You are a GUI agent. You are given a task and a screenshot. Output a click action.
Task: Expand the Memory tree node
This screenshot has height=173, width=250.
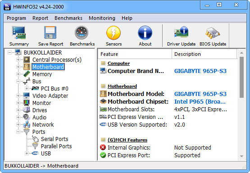click(18, 74)
